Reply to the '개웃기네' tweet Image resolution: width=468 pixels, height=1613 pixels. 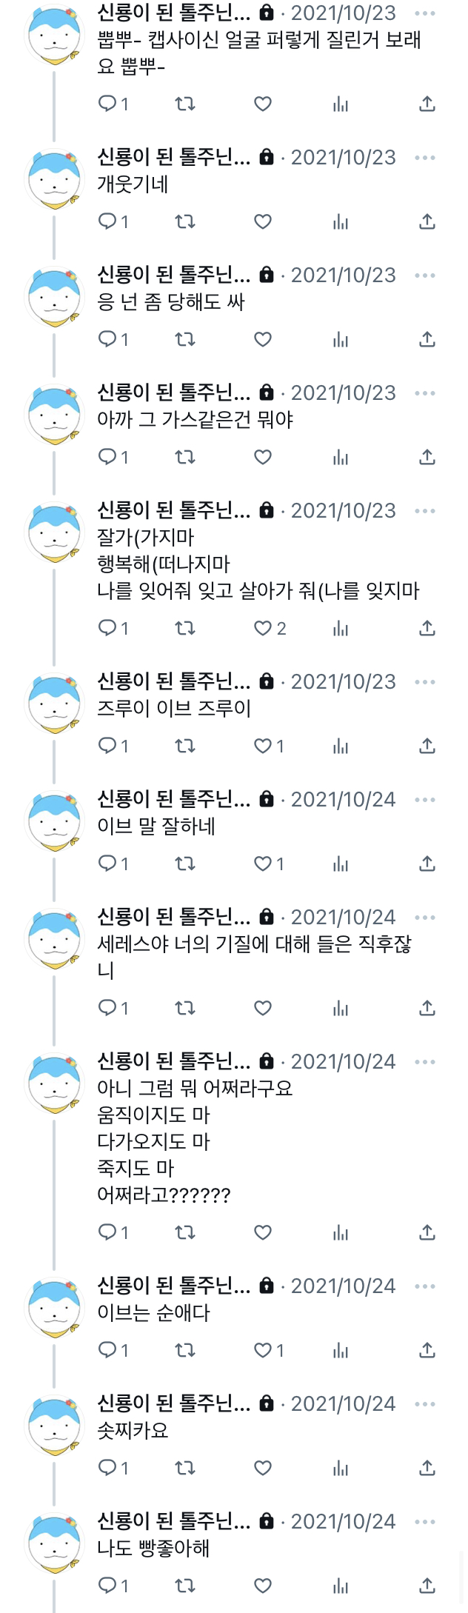click(113, 221)
